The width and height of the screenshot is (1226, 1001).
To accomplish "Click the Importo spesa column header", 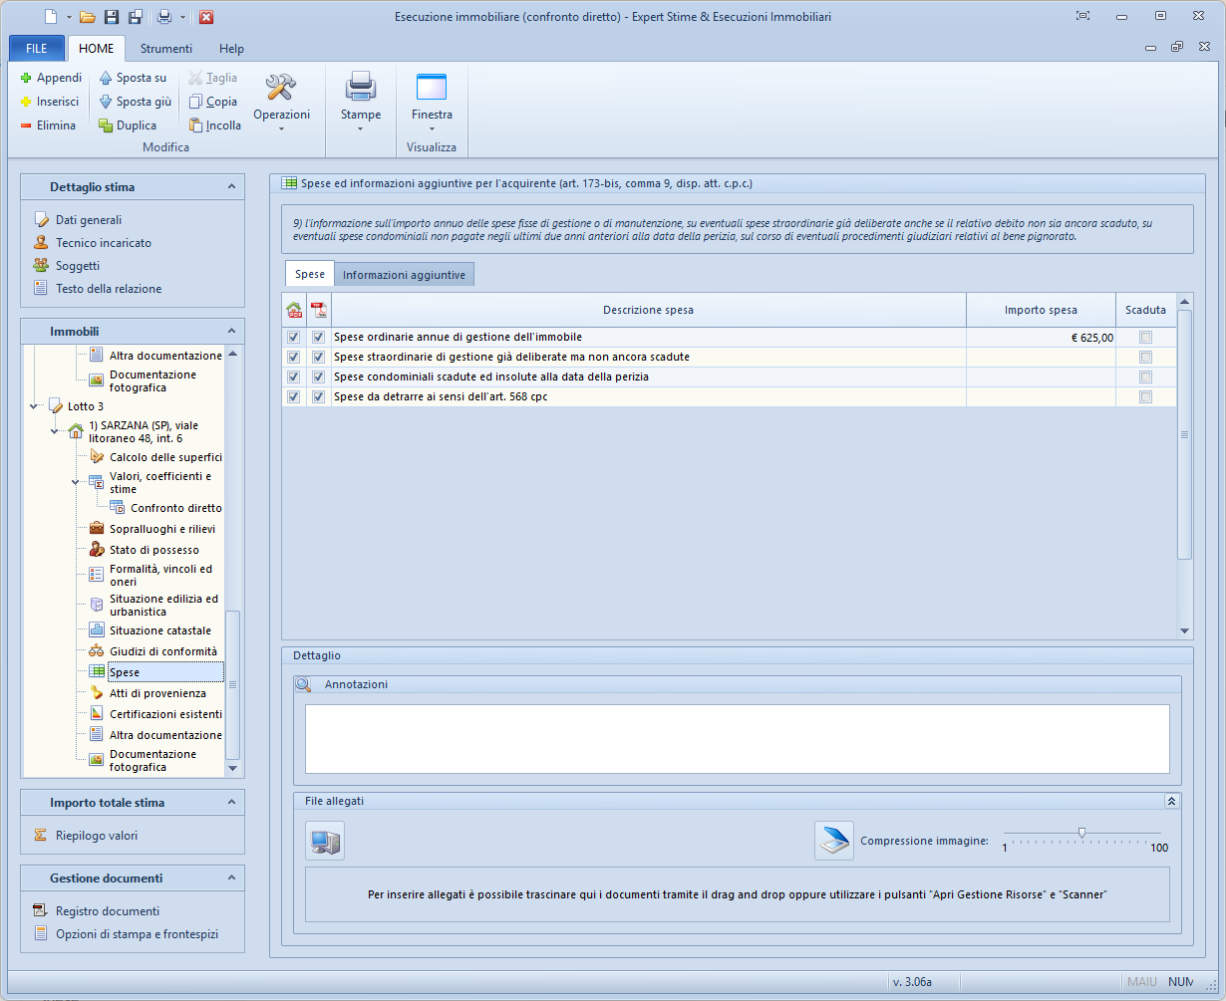I will 1041,310.
